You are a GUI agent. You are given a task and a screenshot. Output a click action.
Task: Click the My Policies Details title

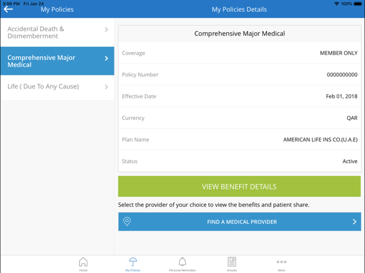point(239,9)
